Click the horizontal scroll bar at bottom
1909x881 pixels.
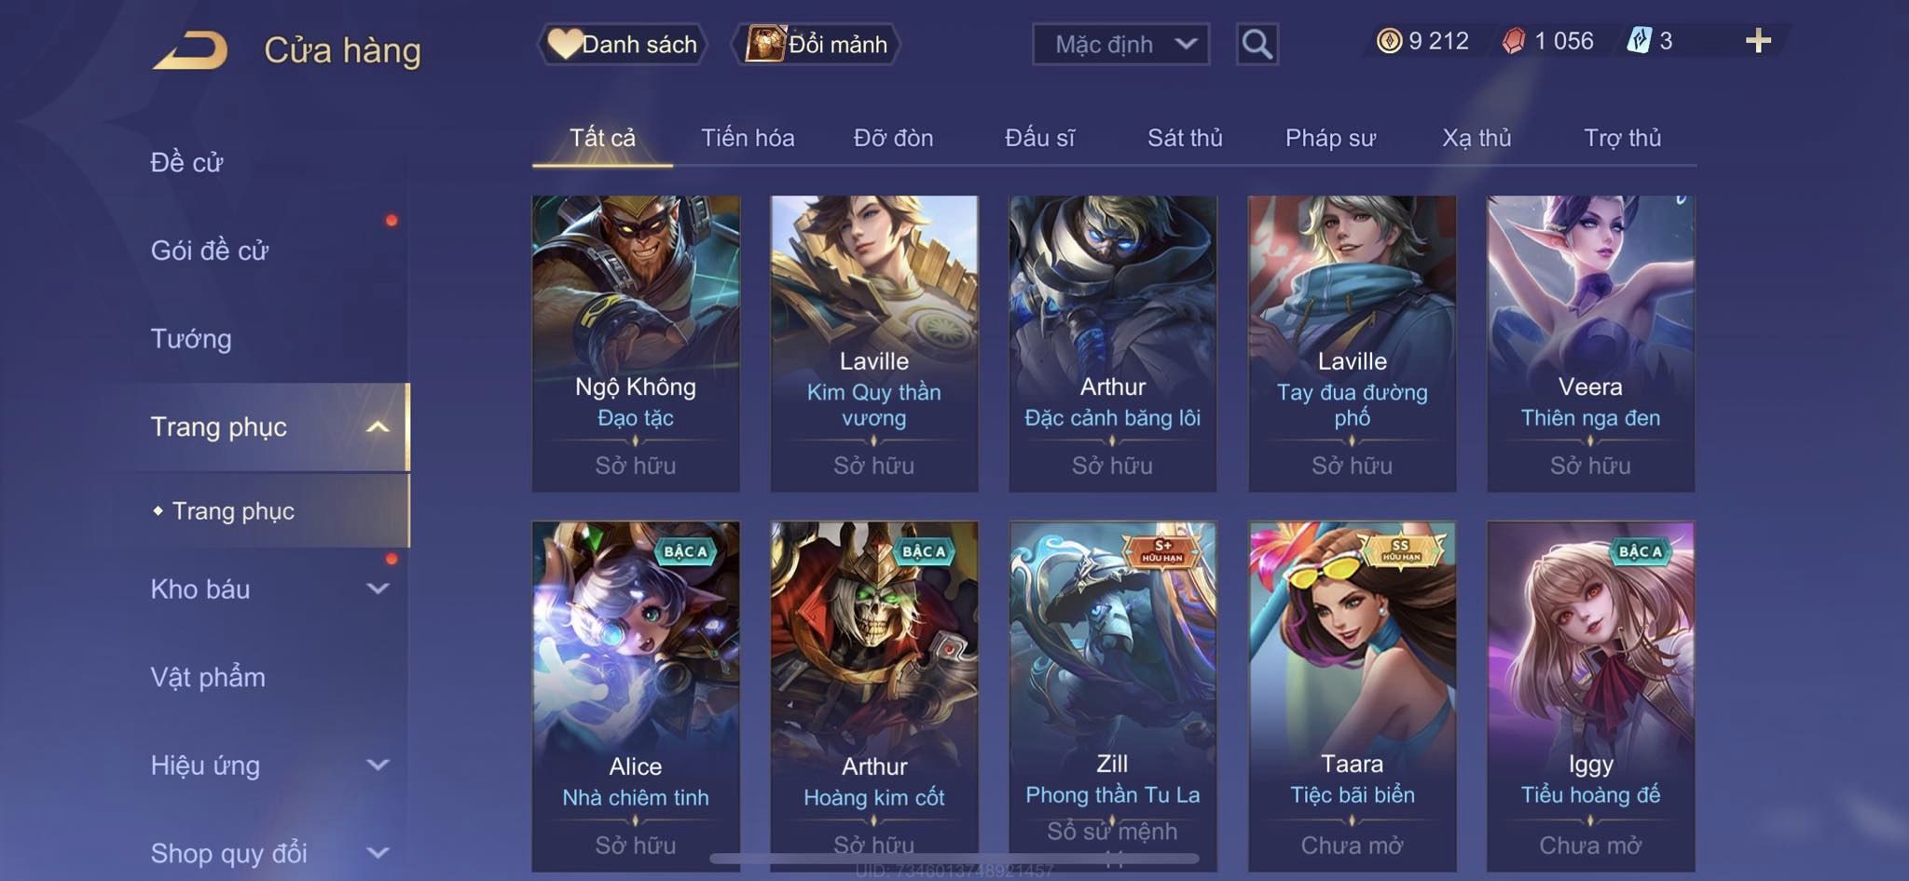click(x=954, y=859)
